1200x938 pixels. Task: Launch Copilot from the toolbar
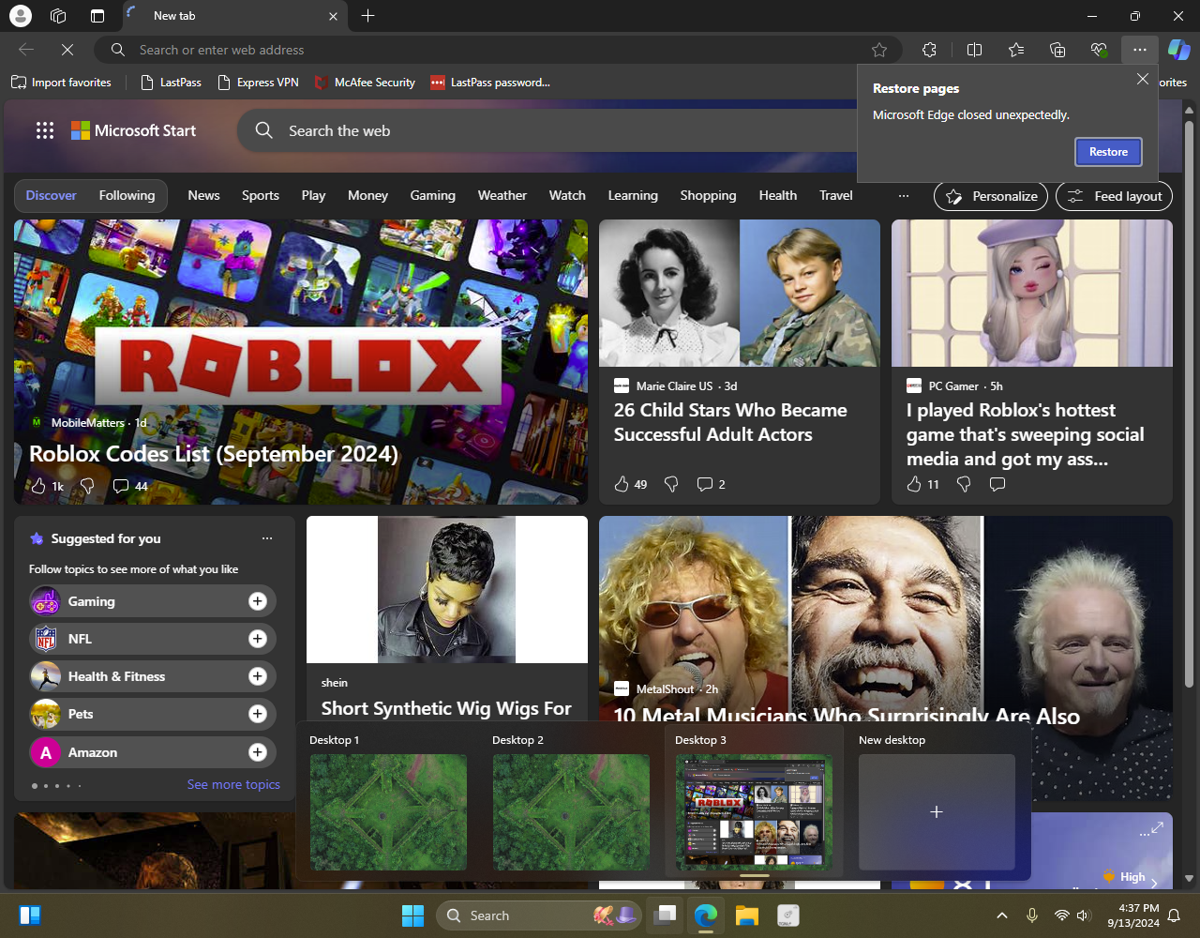1178,50
